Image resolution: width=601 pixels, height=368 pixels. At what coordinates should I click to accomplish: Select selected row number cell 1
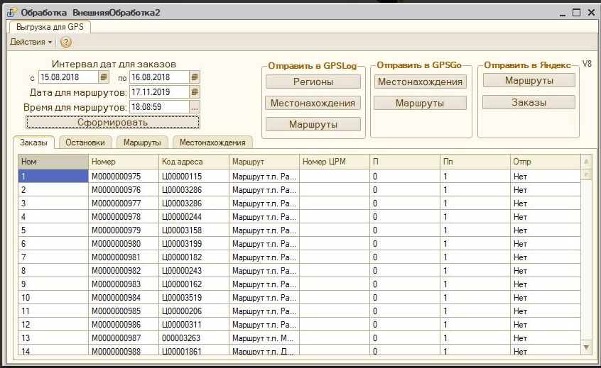(53, 177)
